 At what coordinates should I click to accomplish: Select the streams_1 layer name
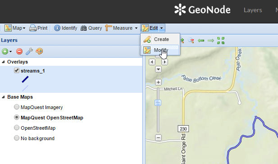click(33, 71)
